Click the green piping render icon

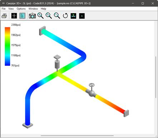[x=73, y=16]
